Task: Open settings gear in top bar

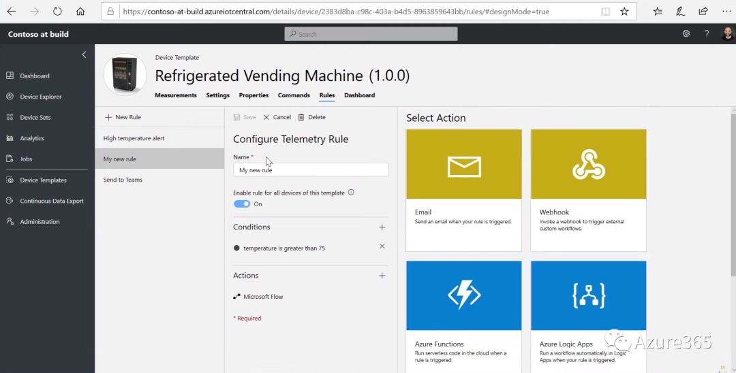Action: tap(686, 34)
